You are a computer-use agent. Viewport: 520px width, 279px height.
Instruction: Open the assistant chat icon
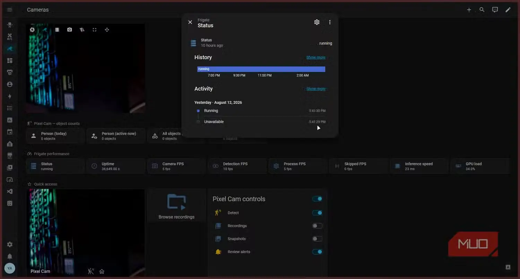[495, 10]
